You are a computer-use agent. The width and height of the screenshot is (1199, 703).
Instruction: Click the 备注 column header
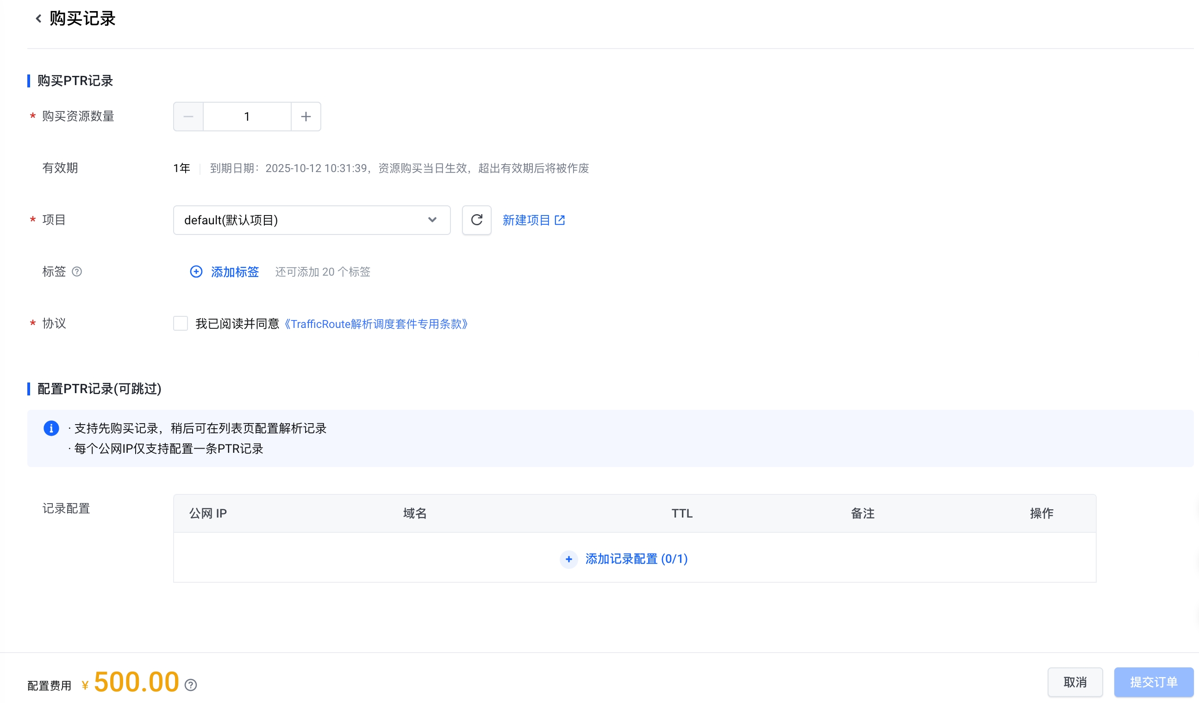862,513
